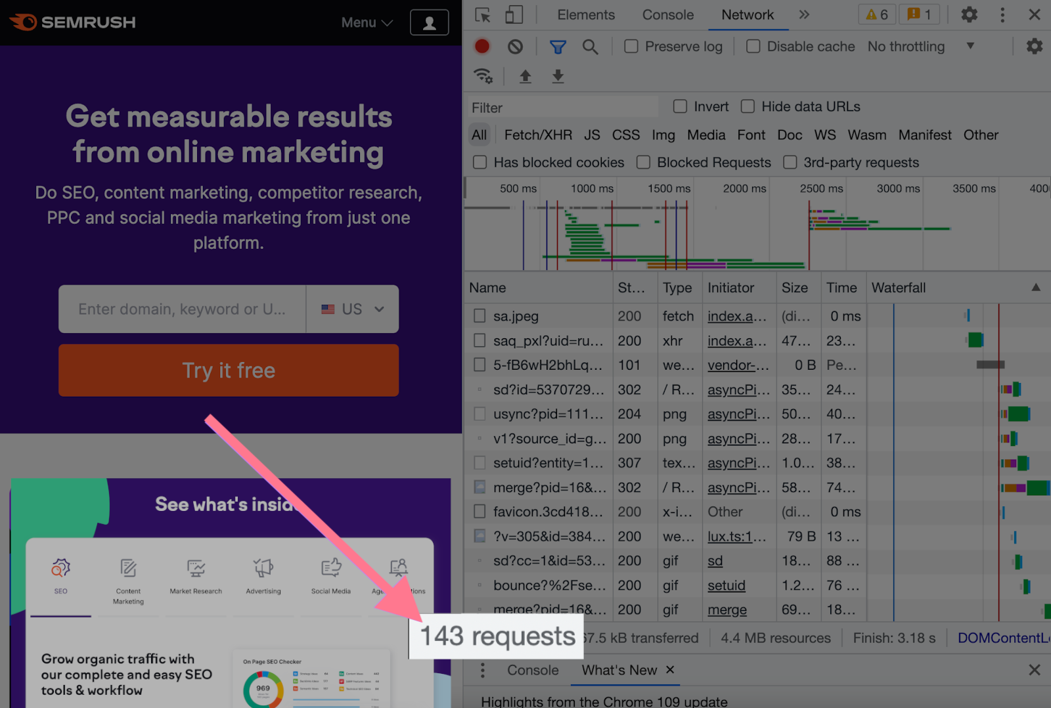This screenshot has width=1051, height=708.
Task: Open the network search magnifier
Action: point(590,47)
